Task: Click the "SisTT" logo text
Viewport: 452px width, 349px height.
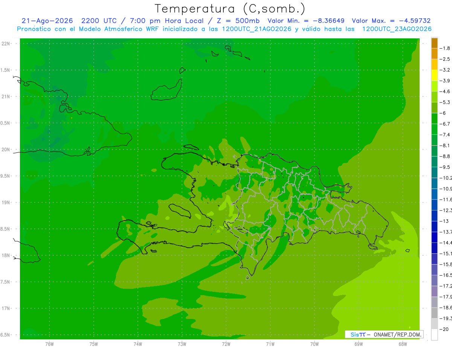Action: click(x=358, y=334)
